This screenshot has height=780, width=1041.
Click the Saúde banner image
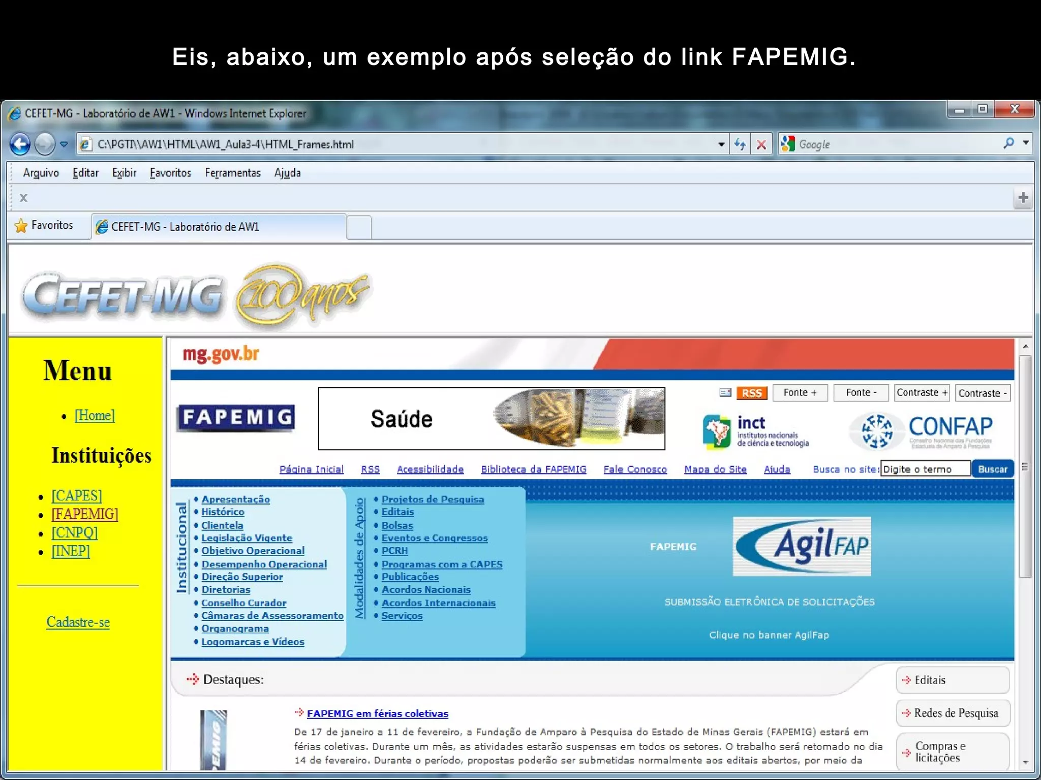coord(492,418)
